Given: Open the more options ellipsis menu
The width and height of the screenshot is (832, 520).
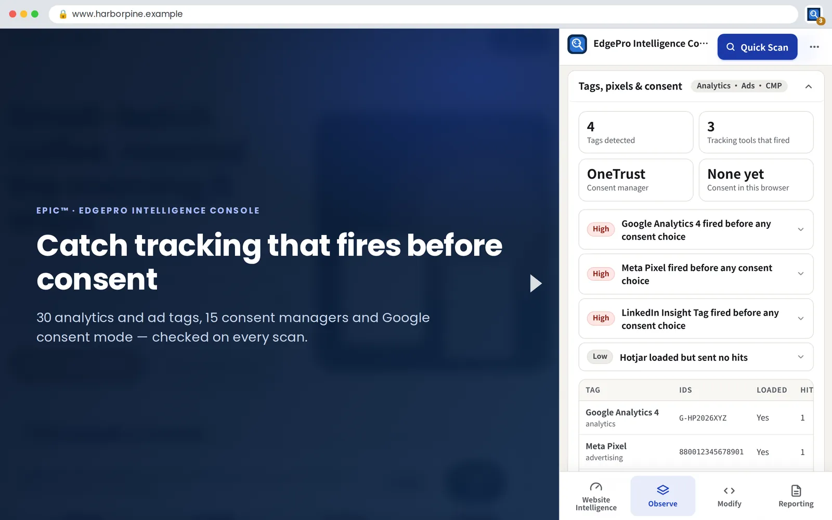Looking at the screenshot, I should (x=814, y=47).
